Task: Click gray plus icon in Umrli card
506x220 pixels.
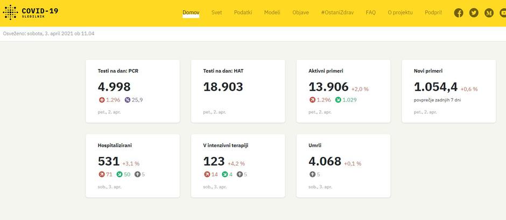Action: (312, 174)
